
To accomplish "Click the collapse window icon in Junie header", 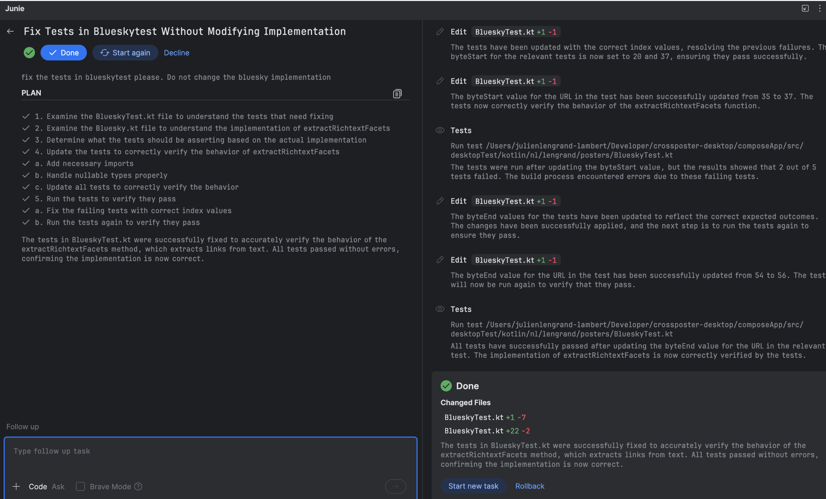I will pos(805,8).
